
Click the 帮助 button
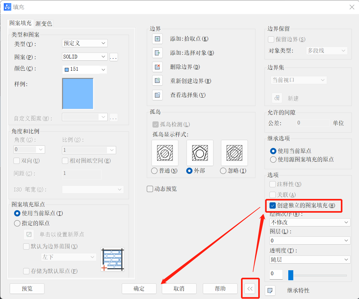coord(220,289)
